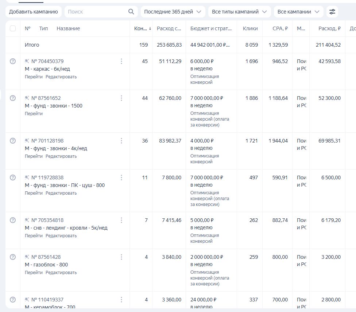This screenshot has height=312, width=356.
Task: Click the search magnifier icon
Action: point(131,12)
